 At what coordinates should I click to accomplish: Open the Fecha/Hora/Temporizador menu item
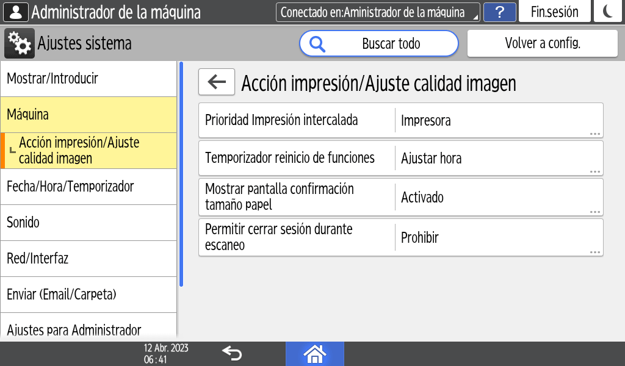pyautogui.click(x=89, y=187)
